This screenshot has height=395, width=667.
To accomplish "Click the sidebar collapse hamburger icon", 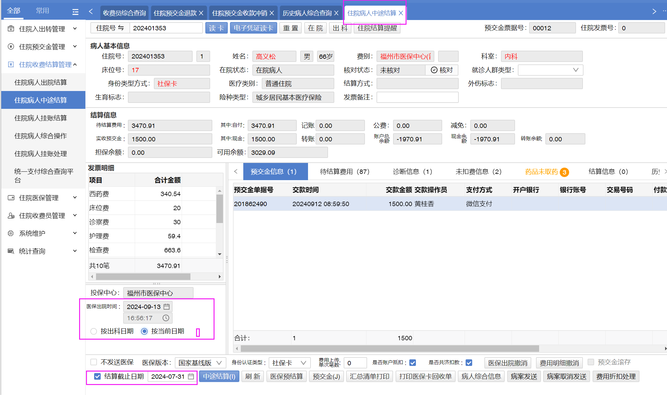I will pos(75,12).
